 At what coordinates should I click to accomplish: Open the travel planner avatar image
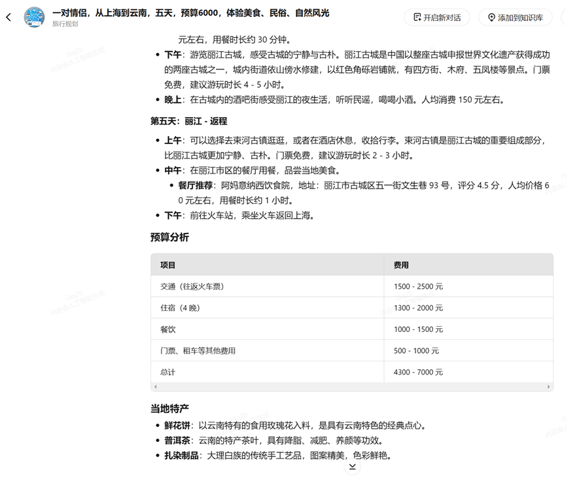34,17
